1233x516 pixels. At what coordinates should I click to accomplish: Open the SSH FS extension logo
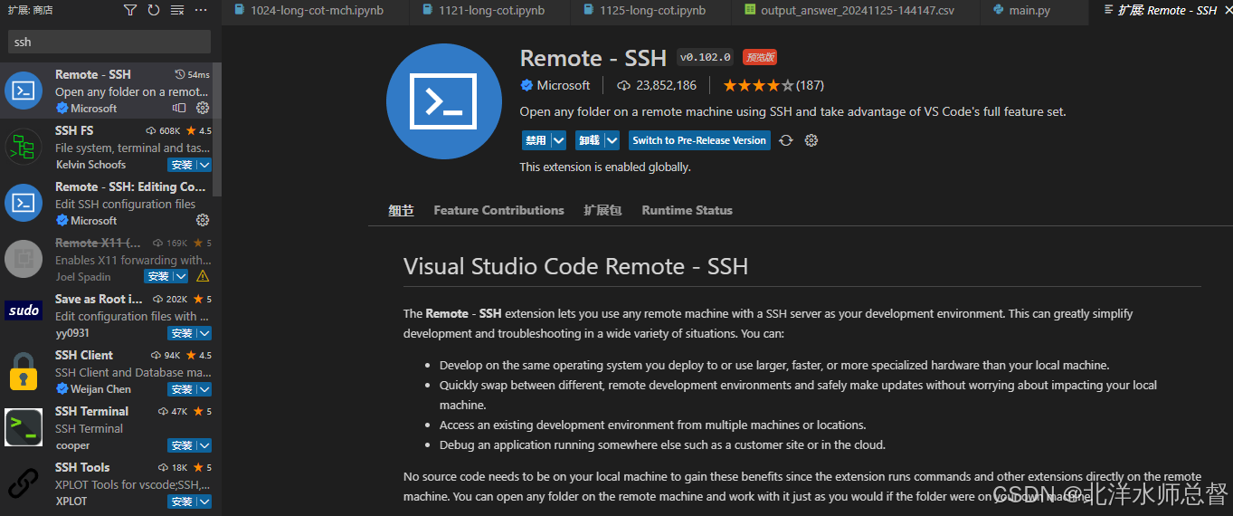pyautogui.click(x=24, y=147)
